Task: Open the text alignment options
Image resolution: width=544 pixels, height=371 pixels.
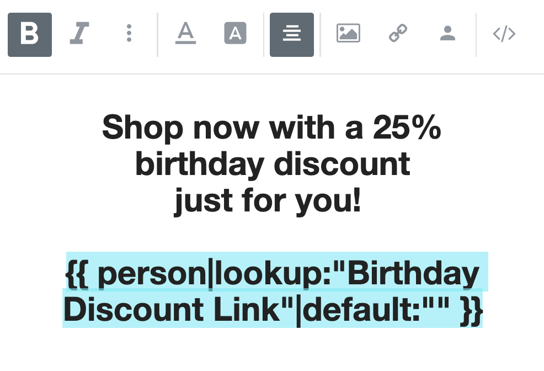Action: pyautogui.click(x=291, y=35)
